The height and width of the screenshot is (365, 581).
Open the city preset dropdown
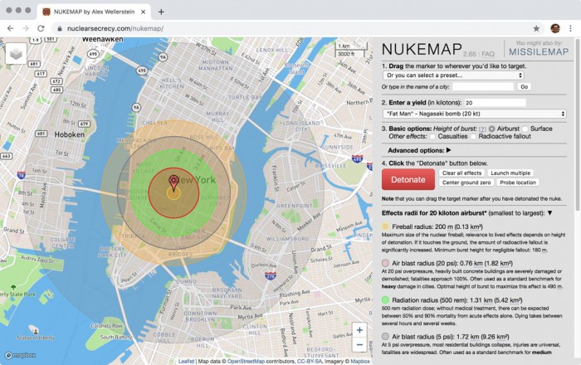coord(453,75)
